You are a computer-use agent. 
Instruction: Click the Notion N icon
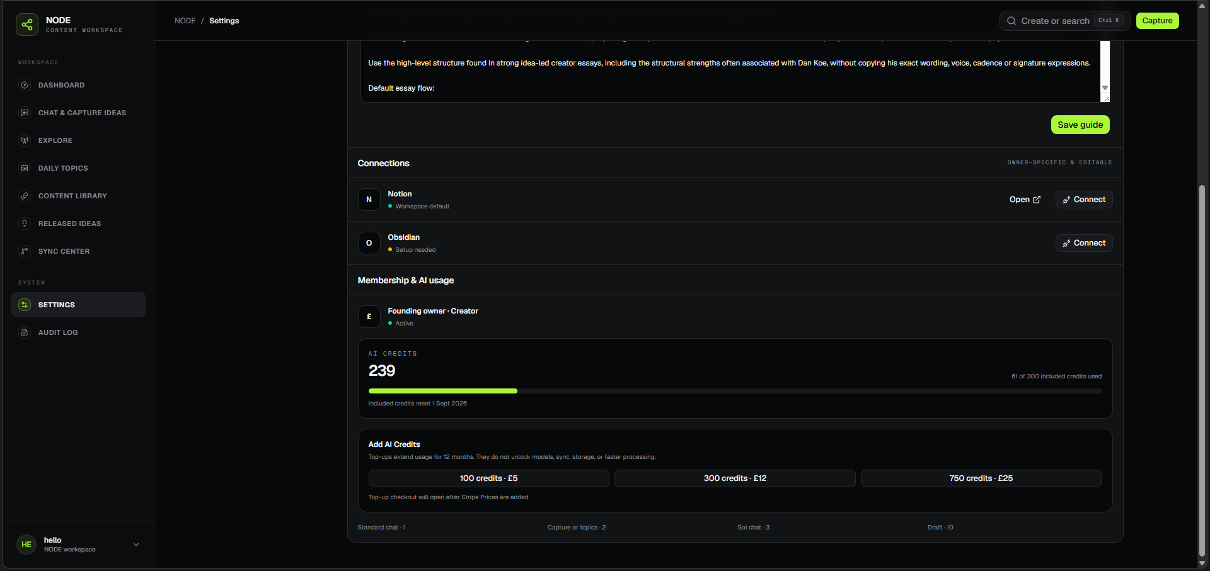pos(369,200)
